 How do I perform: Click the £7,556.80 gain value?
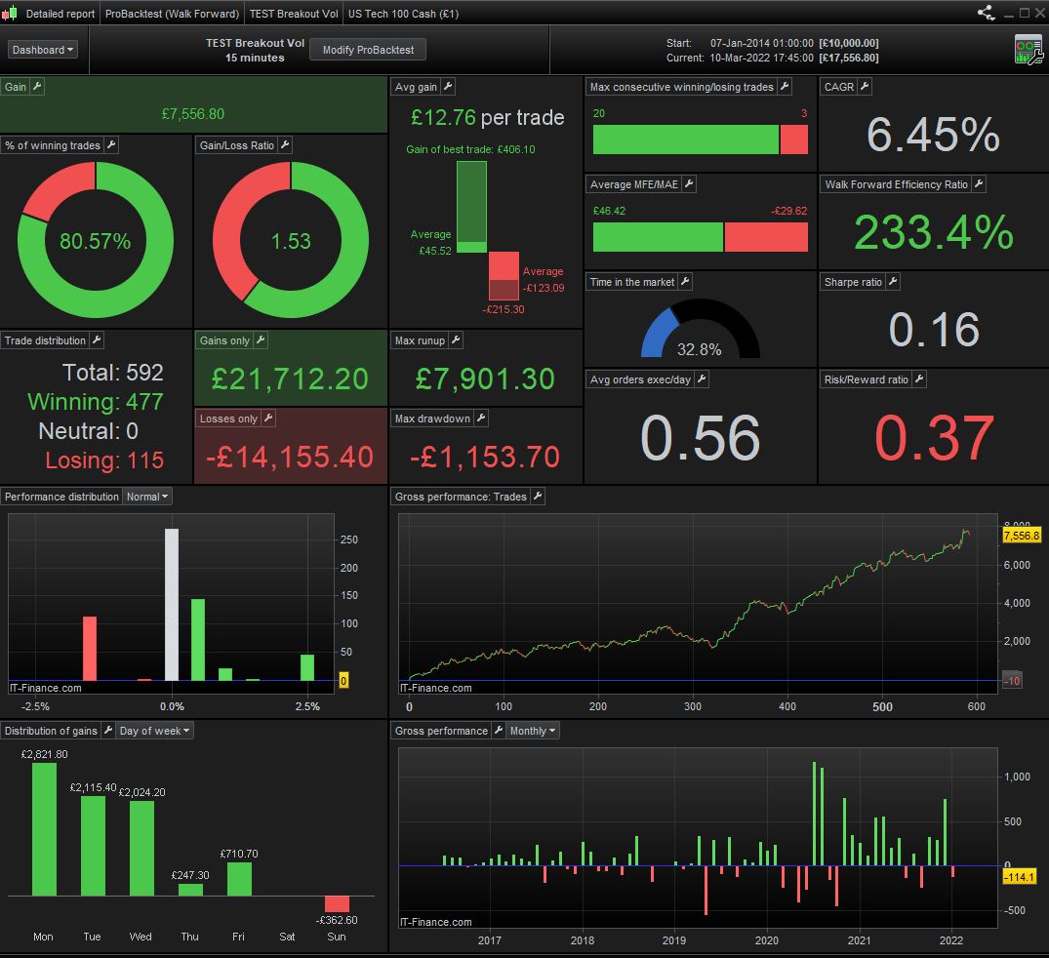tap(192, 114)
